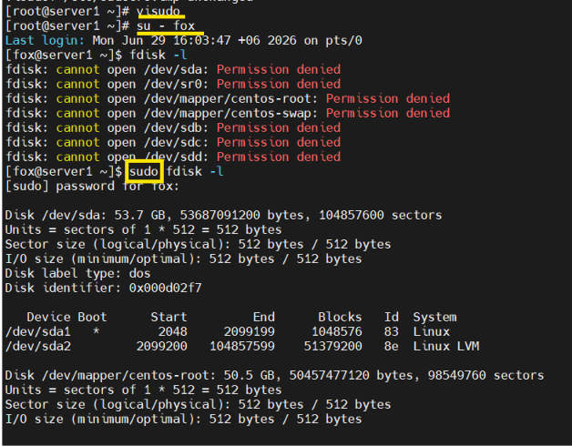
Task: Click 'Disk label type: dos' line
Action: point(77,273)
